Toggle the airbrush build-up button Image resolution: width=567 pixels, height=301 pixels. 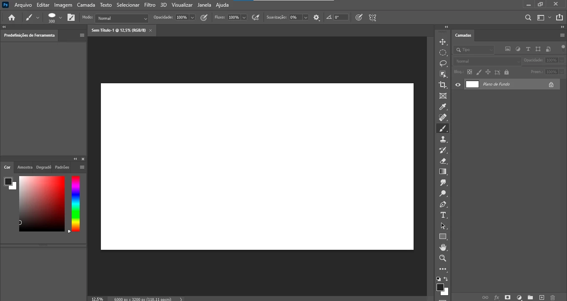tap(256, 17)
